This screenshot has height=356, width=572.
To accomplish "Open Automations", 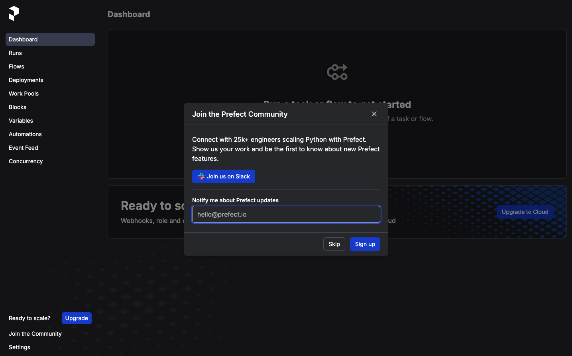I will click(x=25, y=134).
